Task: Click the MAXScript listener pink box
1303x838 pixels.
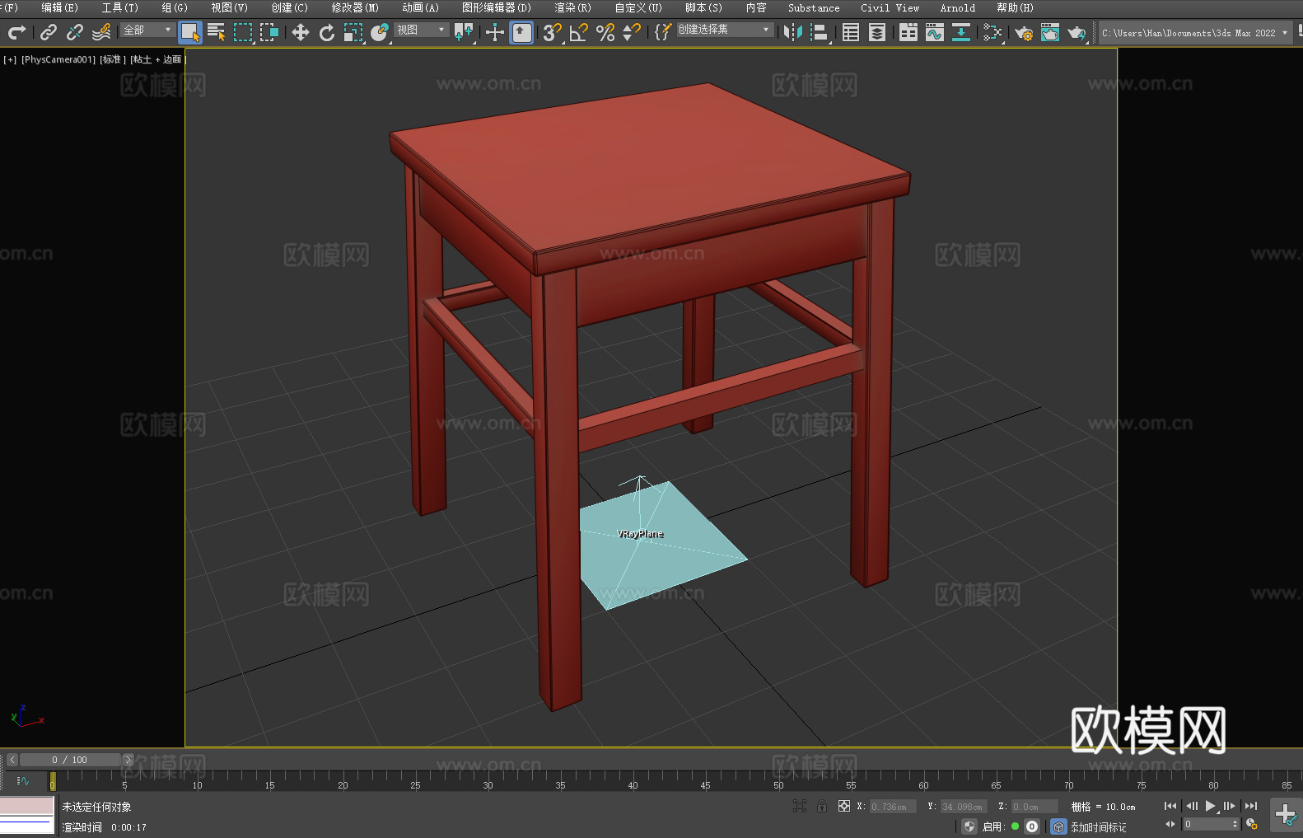Action: coord(27,805)
